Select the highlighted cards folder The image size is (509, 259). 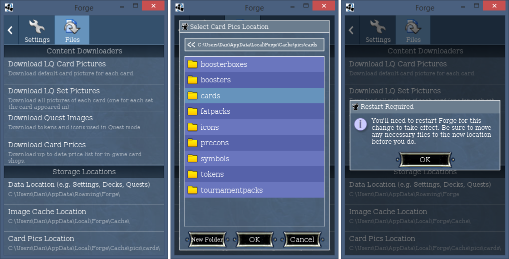(210, 96)
